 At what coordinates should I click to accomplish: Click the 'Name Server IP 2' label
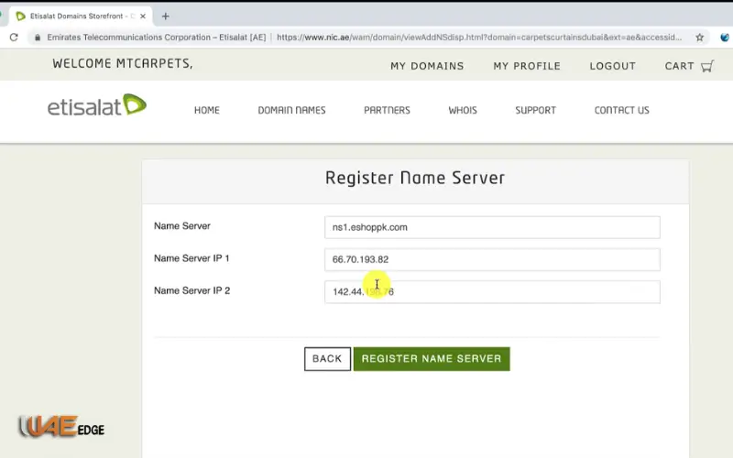click(x=192, y=290)
